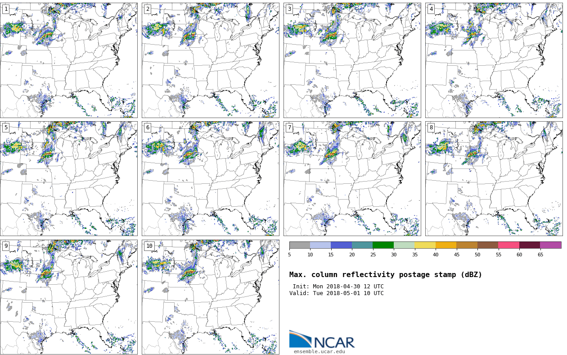Click ensemble member 8 map panel

pyautogui.click(x=494, y=178)
